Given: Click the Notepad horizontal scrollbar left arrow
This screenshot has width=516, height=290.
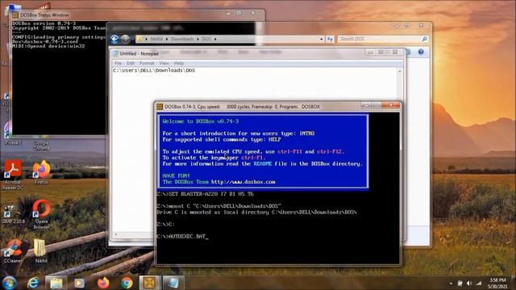Looking at the screenshot, I should 116,234.
